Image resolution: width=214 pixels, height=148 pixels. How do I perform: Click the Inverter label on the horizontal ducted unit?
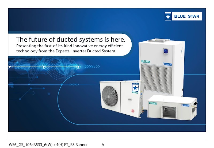(x=153, y=103)
